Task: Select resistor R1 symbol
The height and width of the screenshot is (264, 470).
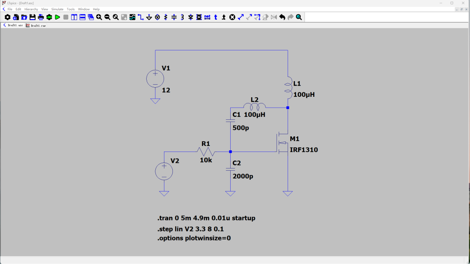Action: (x=205, y=152)
